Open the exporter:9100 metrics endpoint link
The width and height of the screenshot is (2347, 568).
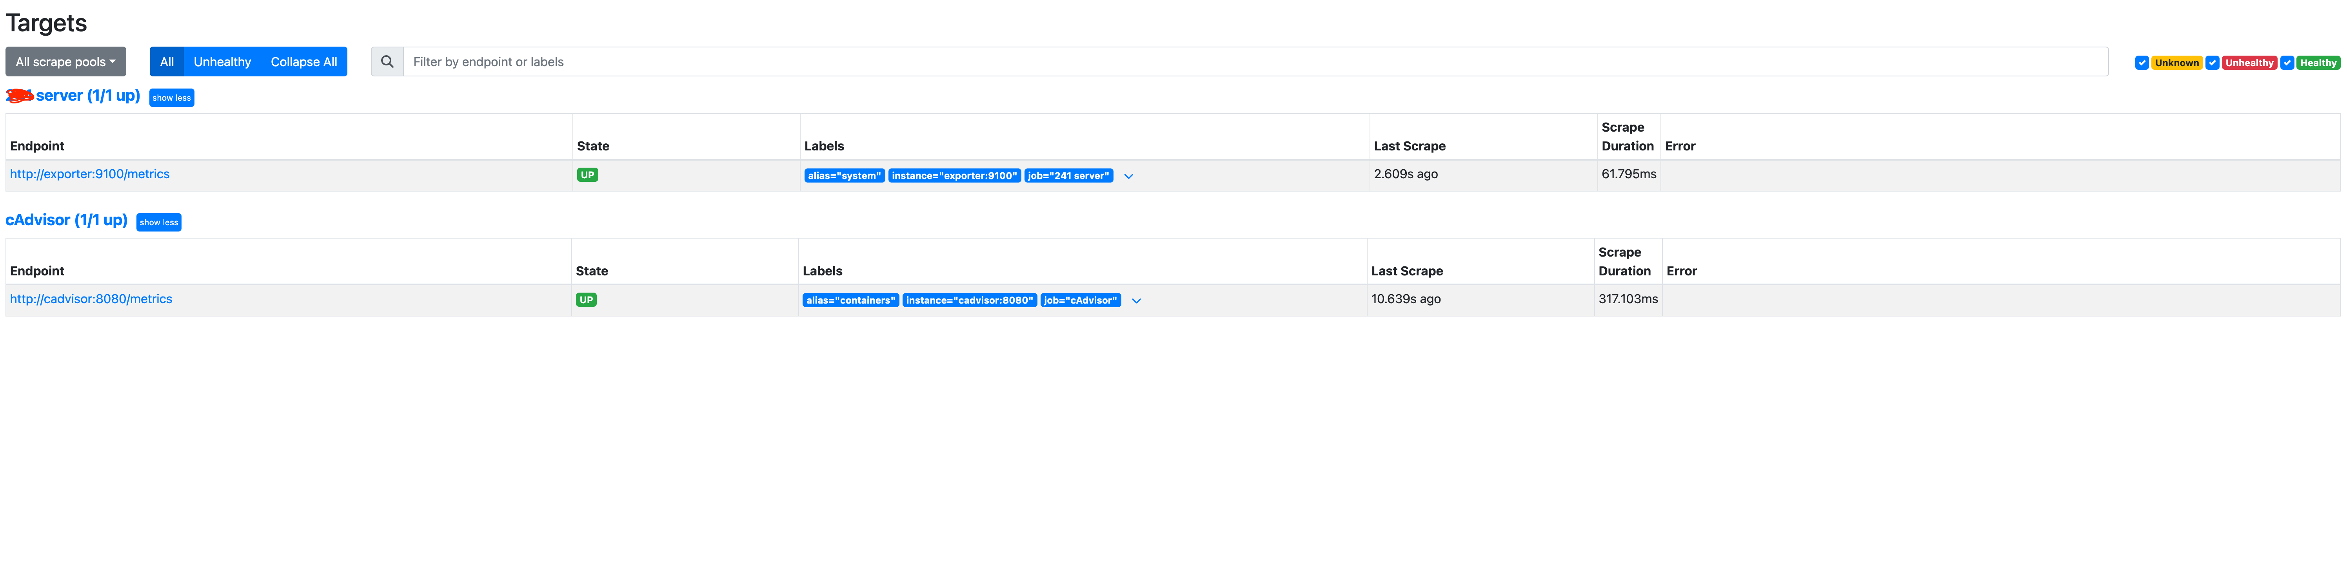coord(89,174)
